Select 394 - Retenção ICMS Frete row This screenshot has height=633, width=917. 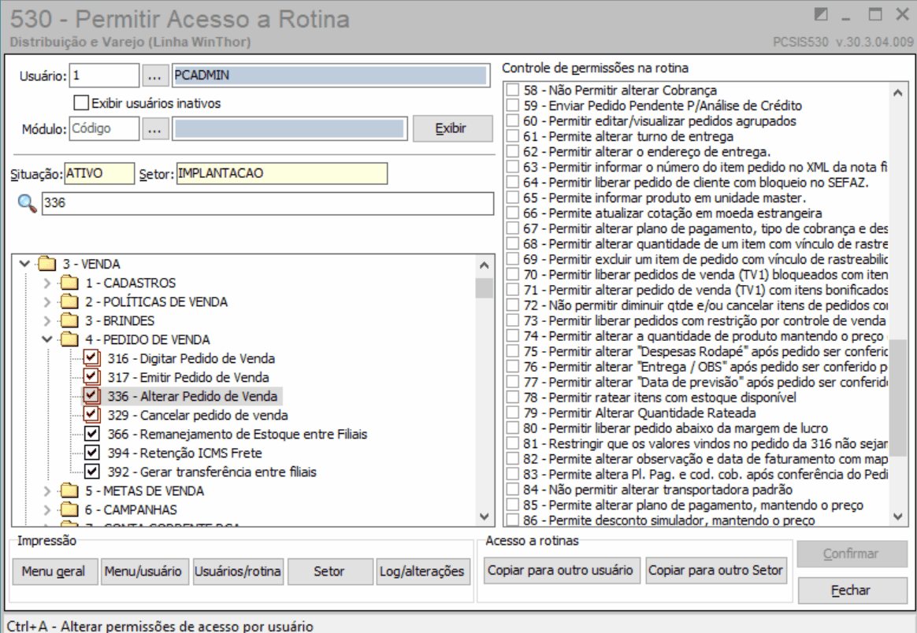(184, 453)
